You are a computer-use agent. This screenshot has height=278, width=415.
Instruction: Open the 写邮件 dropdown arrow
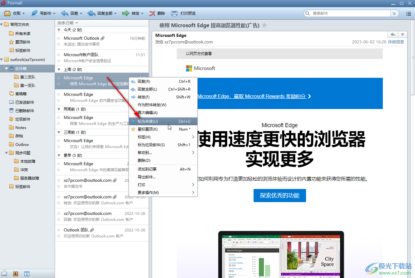tap(54, 13)
